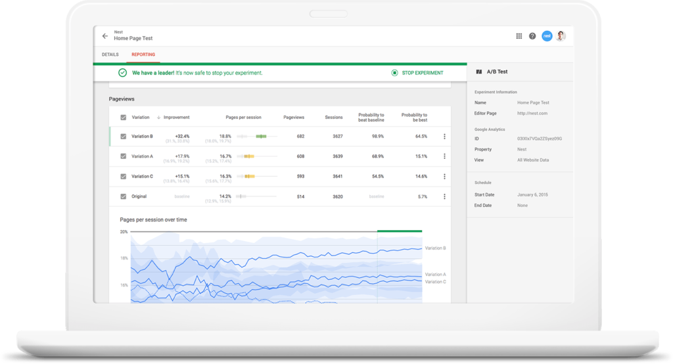This screenshot has width=673, height=364.
Task: Click Probability to be best header
Action: pyautogui.click(x=414, y=117)
